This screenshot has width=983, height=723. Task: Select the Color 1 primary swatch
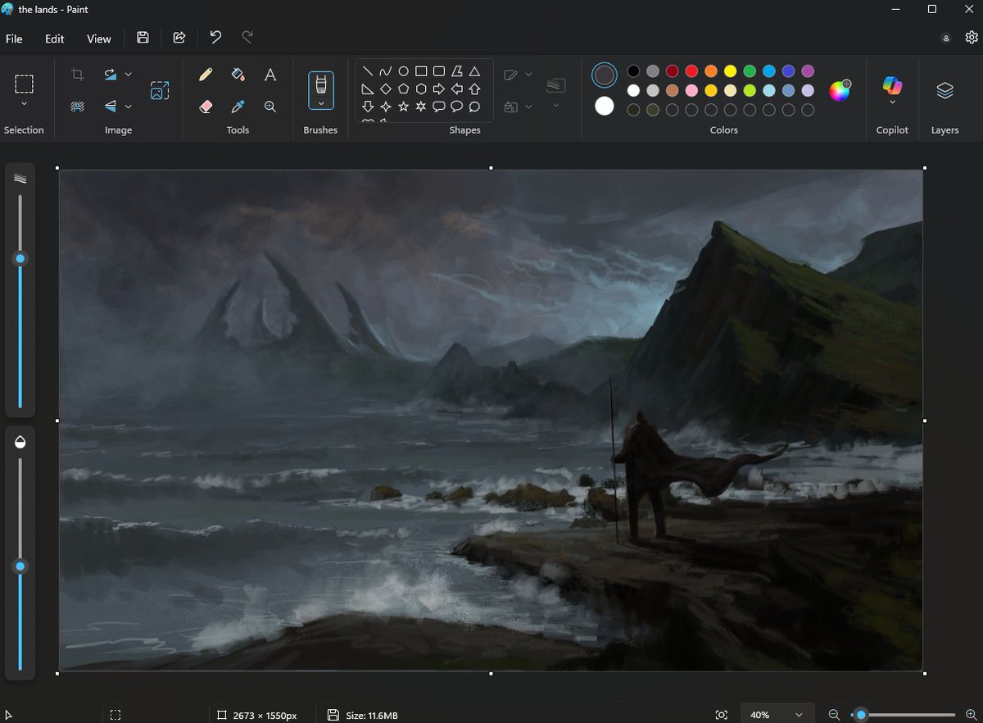click(605, 75)
